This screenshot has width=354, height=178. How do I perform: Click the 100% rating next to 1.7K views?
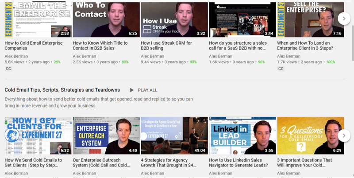pos(331,62)
